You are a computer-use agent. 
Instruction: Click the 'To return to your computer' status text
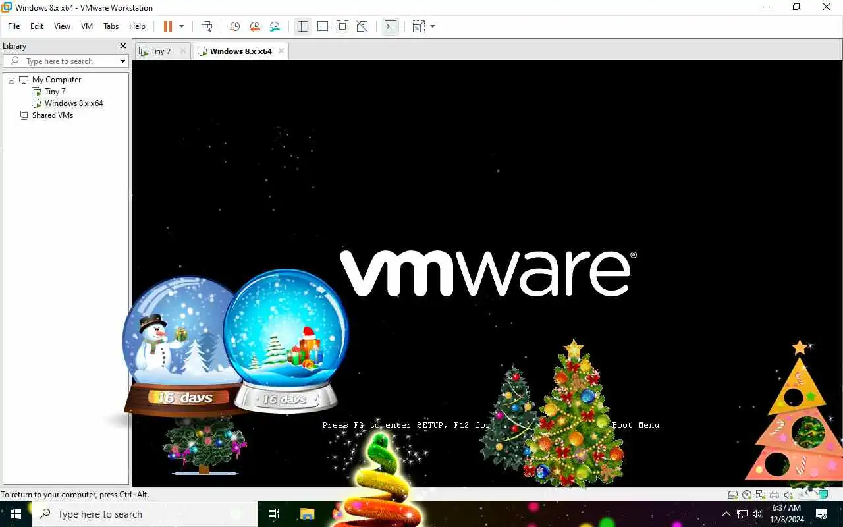pos(74,495)
